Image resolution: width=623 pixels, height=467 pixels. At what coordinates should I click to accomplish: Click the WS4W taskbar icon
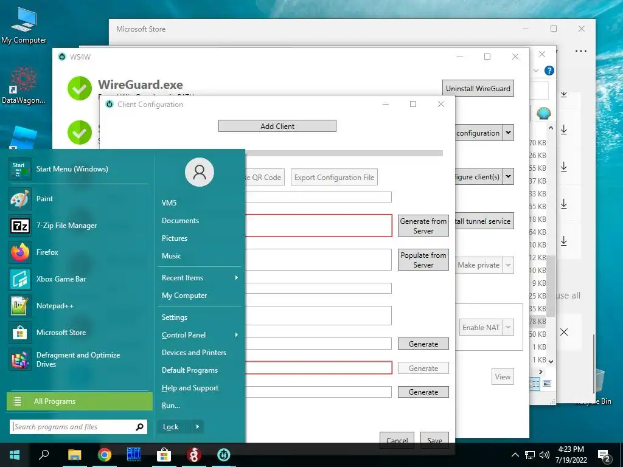click(224, 455)
